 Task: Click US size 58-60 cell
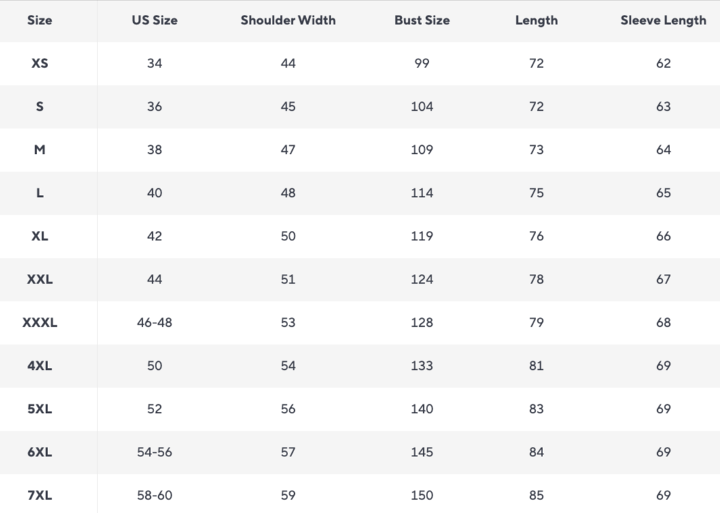pyautogui.click(x=154, y=495)
